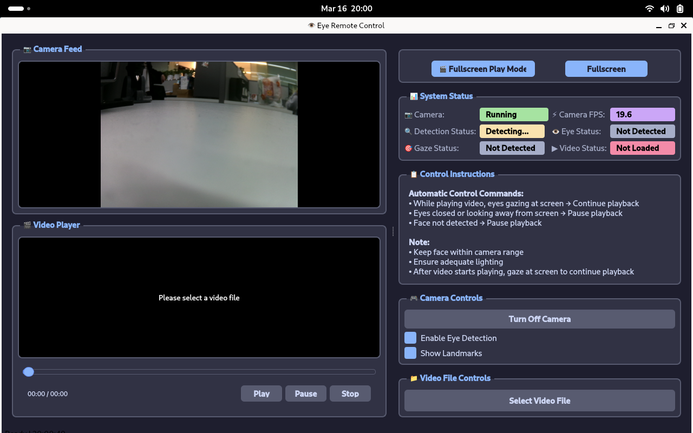The width and height of the screenshot is (693, 433).
Task: Click the camera icon beside Camera Feed
Action: [x=27, y=49]
